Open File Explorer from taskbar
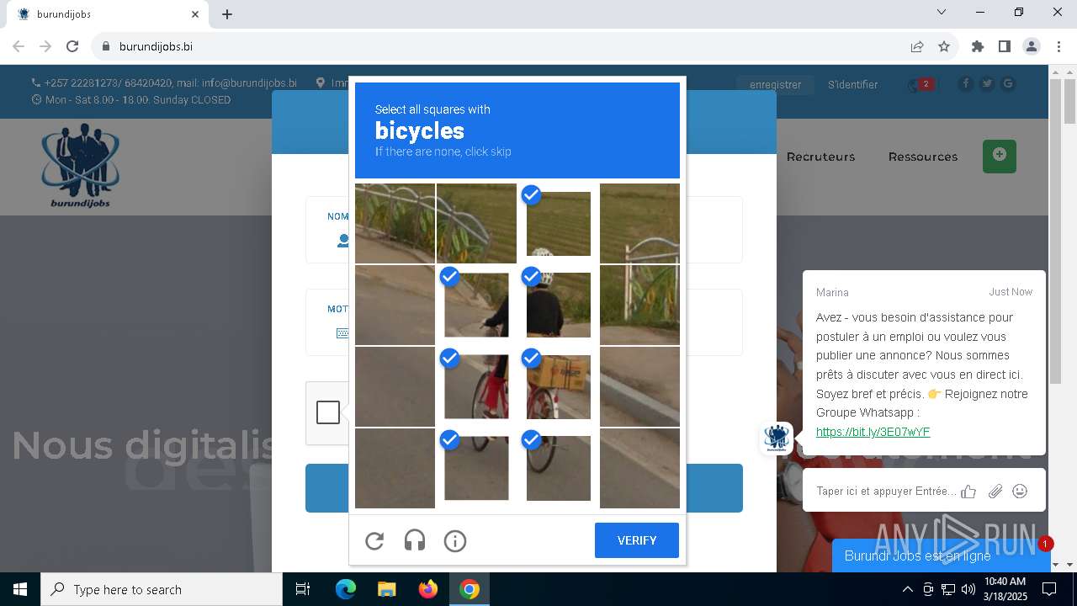 click(387, 589)
